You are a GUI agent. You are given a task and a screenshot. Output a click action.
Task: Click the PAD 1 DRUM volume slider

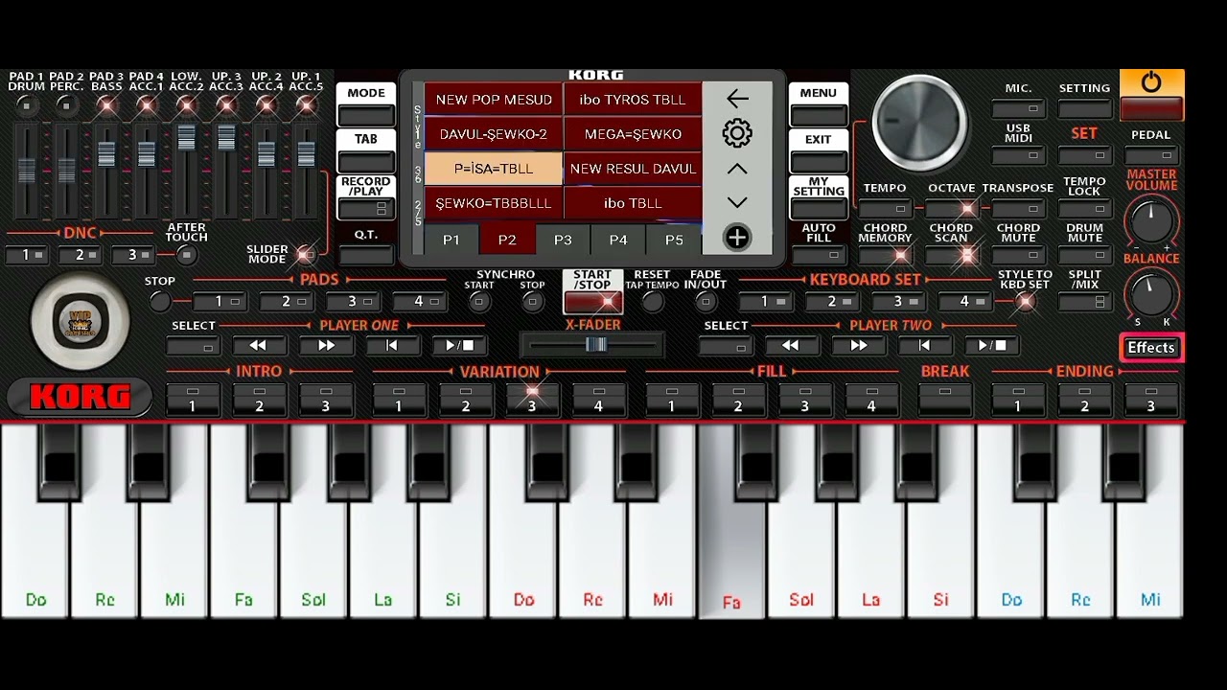27,169
